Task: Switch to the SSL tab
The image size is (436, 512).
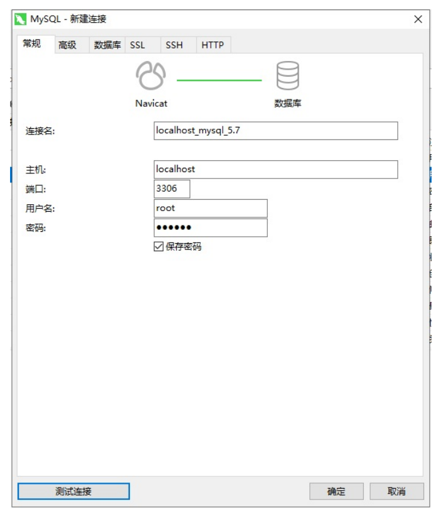Action: point(143,45)
